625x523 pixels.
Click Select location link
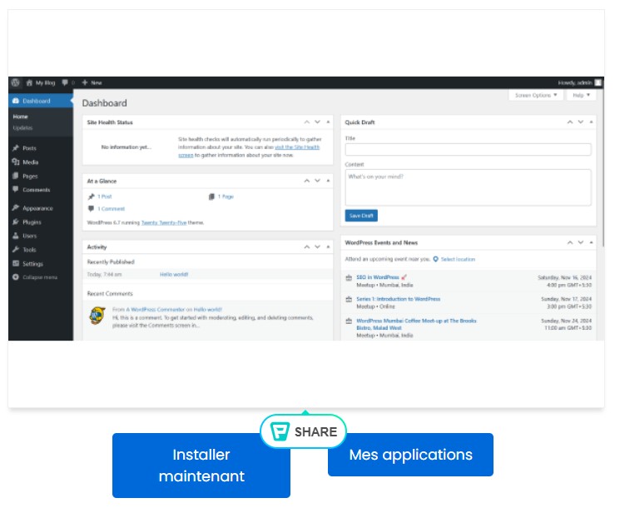[458, 259]
